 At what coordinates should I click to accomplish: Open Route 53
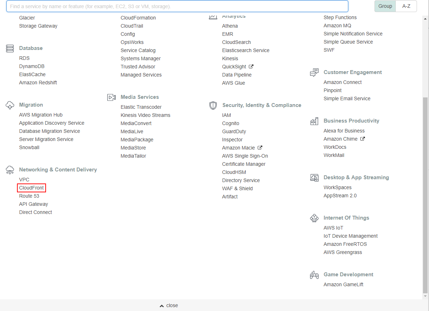pos(29,196)
